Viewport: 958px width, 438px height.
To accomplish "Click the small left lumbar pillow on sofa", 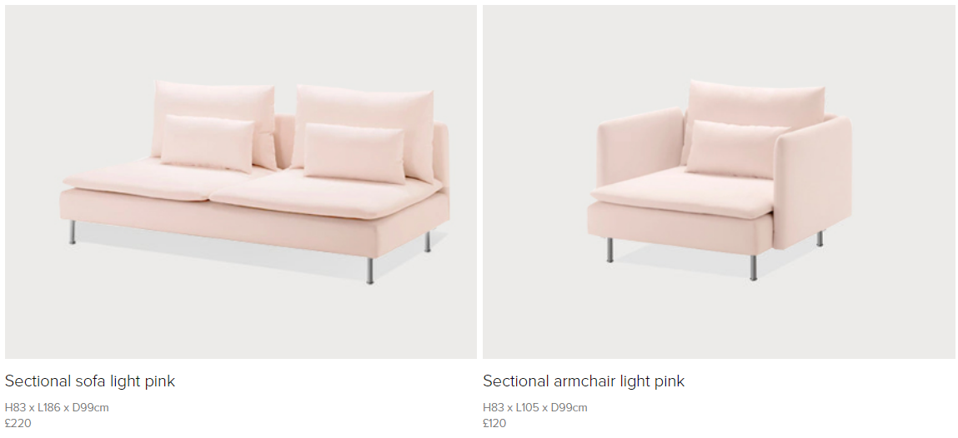I will [x=207, y=143].
